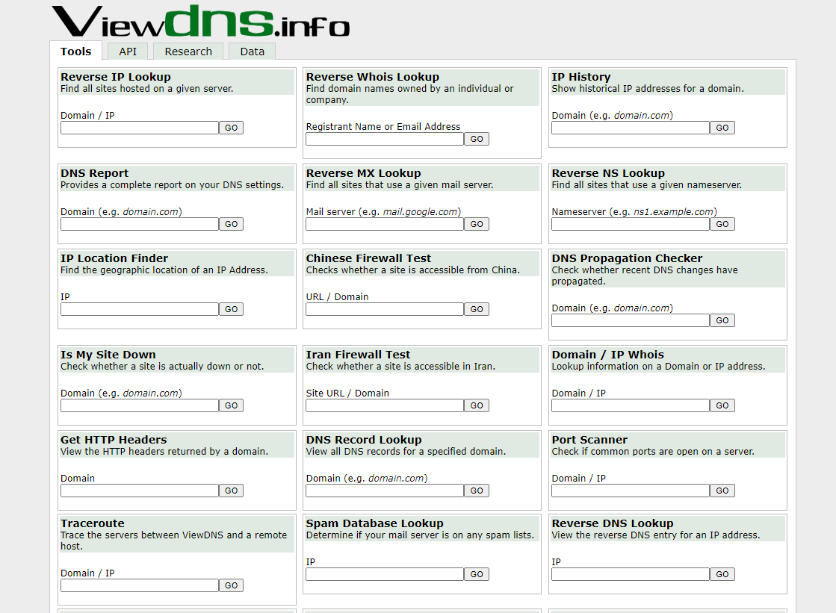Click the ViewDNS.info logo
Screen dimensions: 836x613
(201, 22)
